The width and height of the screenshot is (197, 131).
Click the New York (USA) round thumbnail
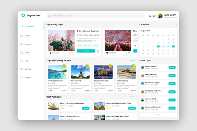click(143, 100)
